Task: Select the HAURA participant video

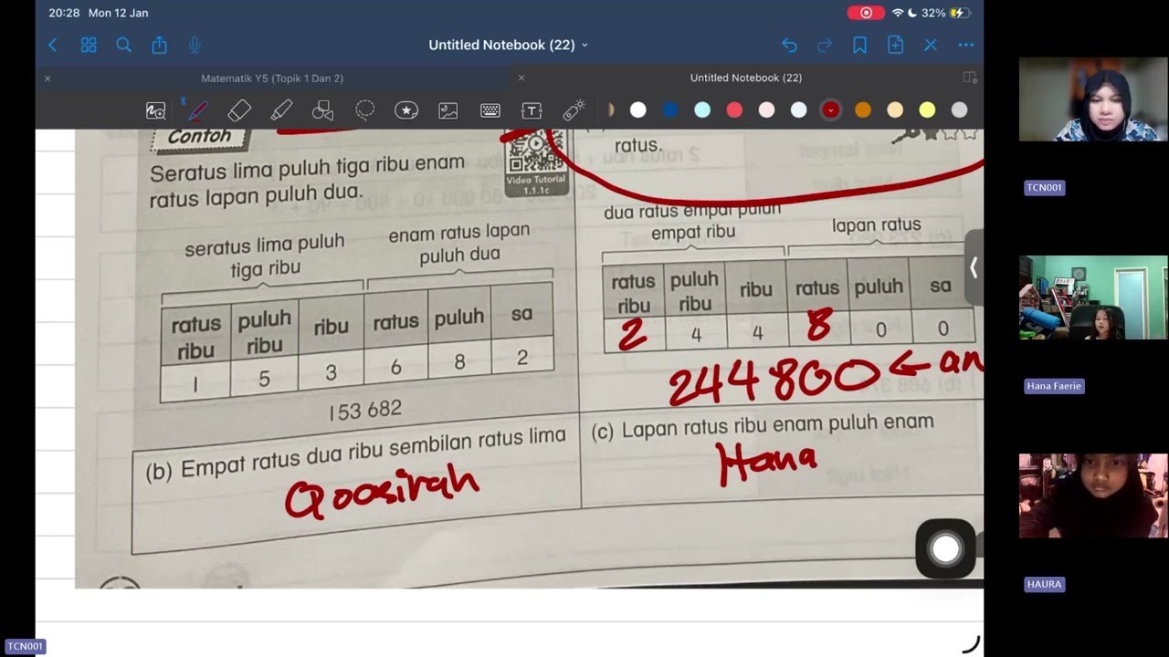Action: (1093, 495)
